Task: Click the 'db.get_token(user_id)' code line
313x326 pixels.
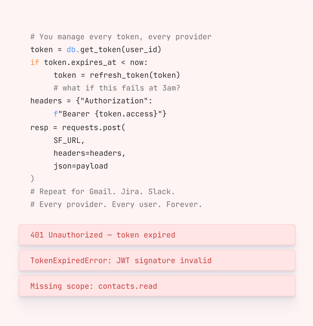Action: (x=114, y=50)
